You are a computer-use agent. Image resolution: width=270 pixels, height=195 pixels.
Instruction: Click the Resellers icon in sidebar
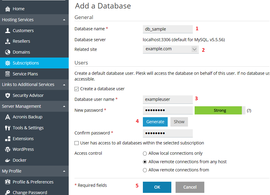8,41
